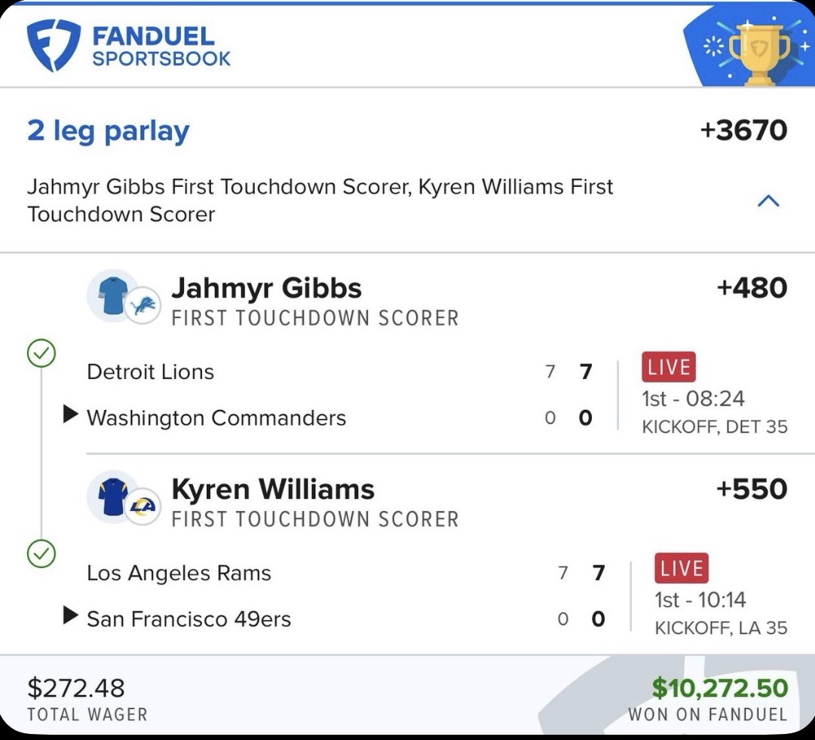
Task: Click green checkmark for Kyren Williams leg
Action: (41, 555)
